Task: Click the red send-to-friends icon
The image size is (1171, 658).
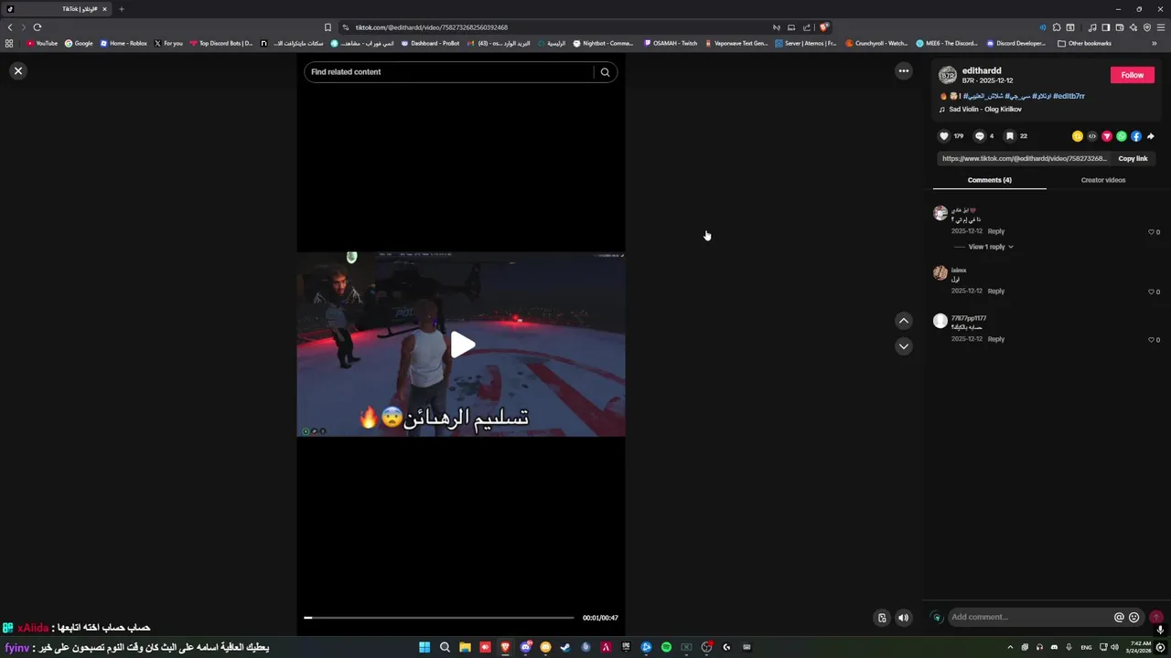Action: point(1107,136)
